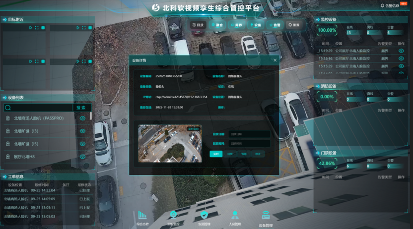Open 安消管理 bottom navigation
This screenshot has width=413, height=229.
click(204, 218)
